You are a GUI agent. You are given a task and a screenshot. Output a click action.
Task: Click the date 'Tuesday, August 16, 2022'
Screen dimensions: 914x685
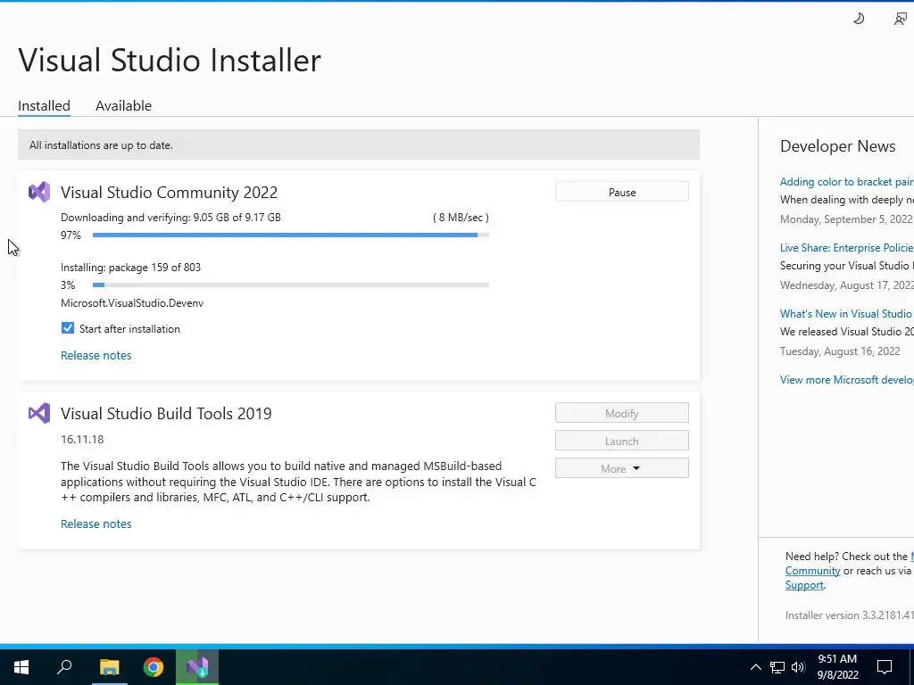(x=840, y=351)
